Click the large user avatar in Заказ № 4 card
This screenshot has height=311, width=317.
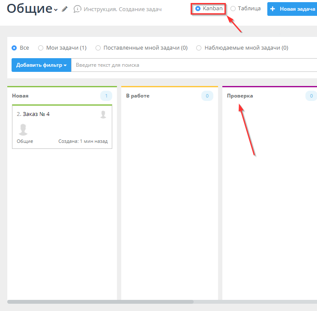tap(24, 130)
